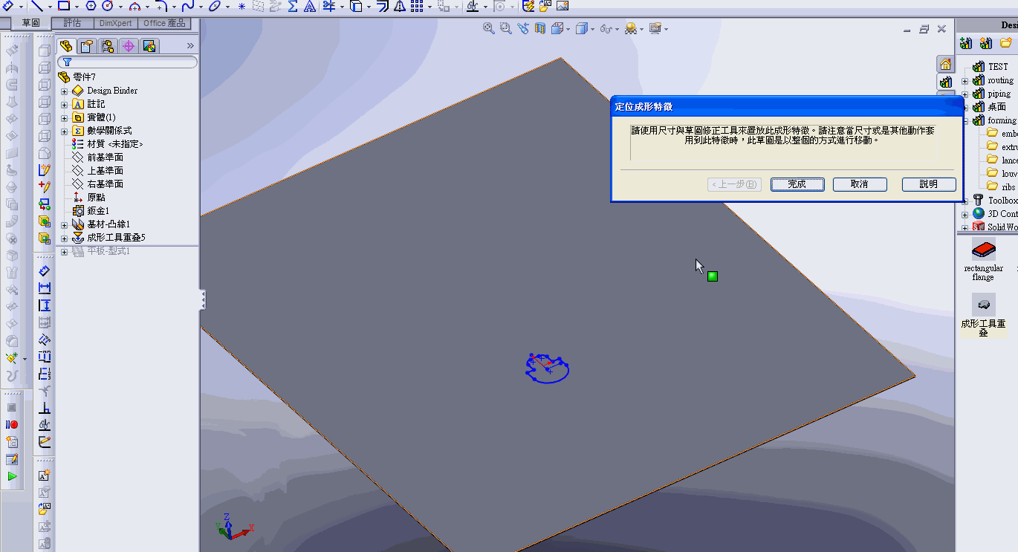Screen dimensions: 1018x552
Task: Click Zoom to Fit in view toolbar
Action: (x=489, y=28)
